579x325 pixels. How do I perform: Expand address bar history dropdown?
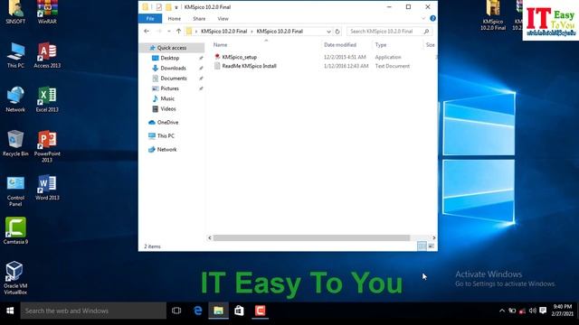click(x=328, y=32)
